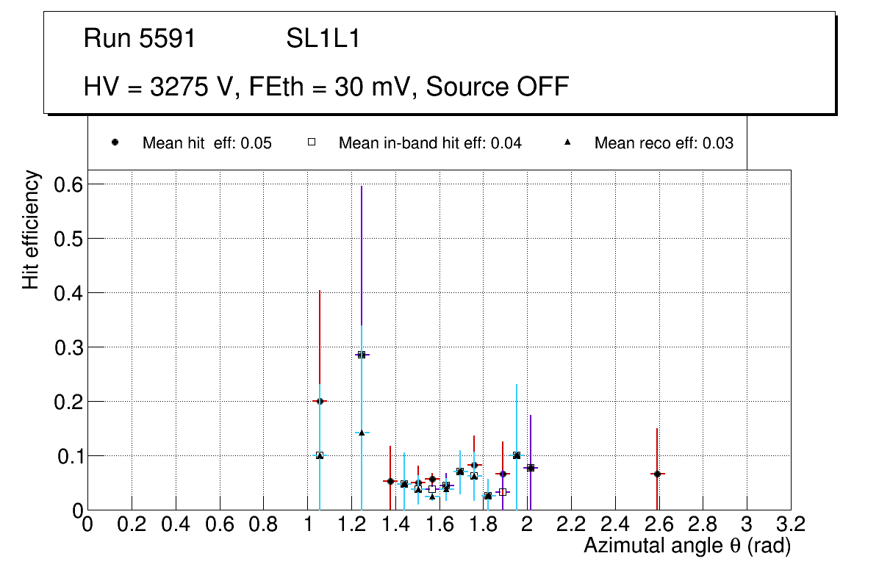Click the 'Mean in-band hit eff: 0.04' label
Viewport: 879px width, 567px height.
(430, 143)
